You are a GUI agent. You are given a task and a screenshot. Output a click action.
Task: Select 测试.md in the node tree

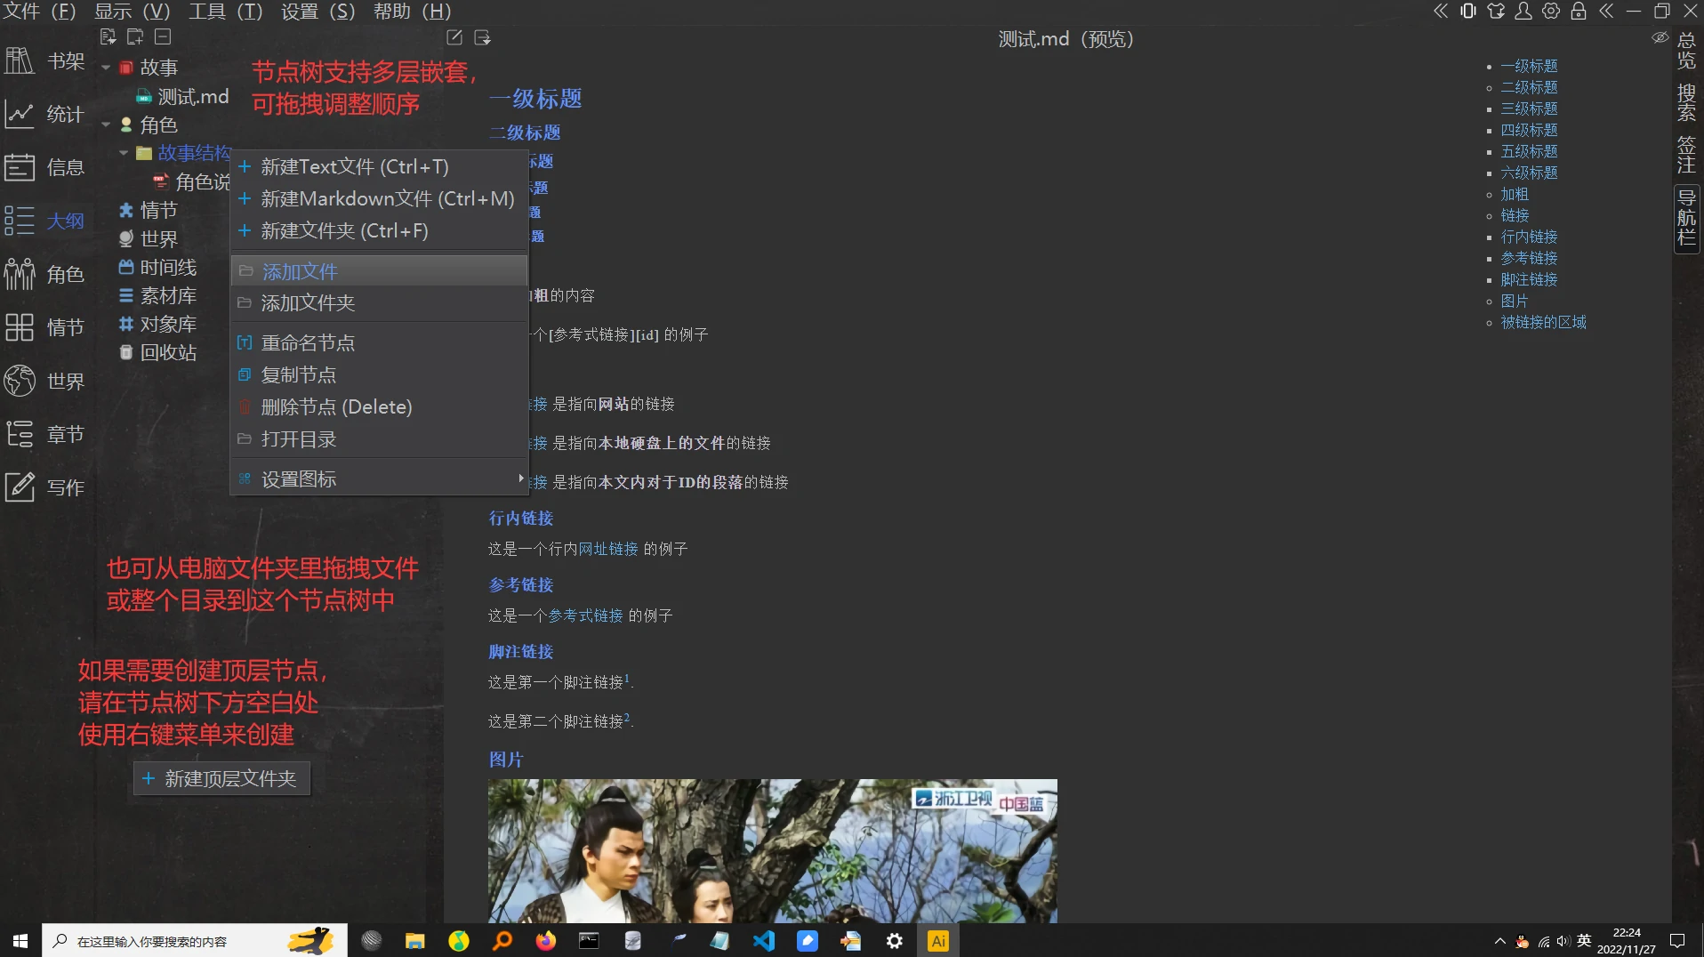[x=193, y=96]
